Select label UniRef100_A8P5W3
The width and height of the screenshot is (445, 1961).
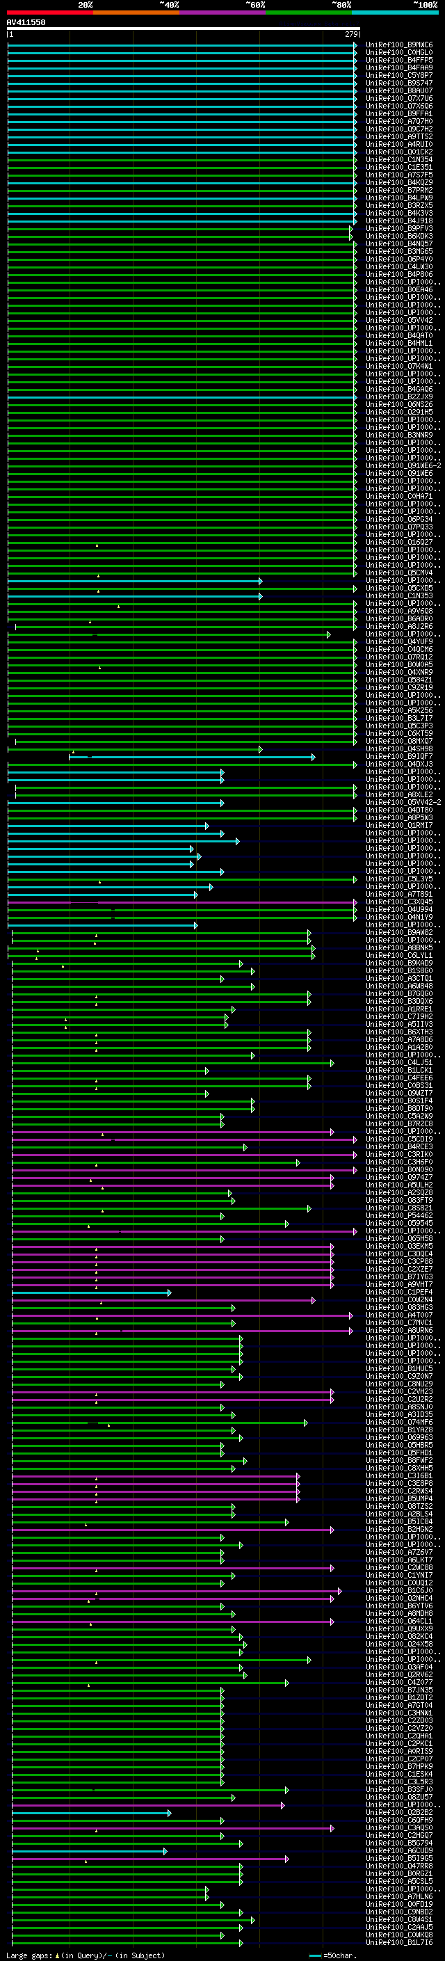pos(399,817)
